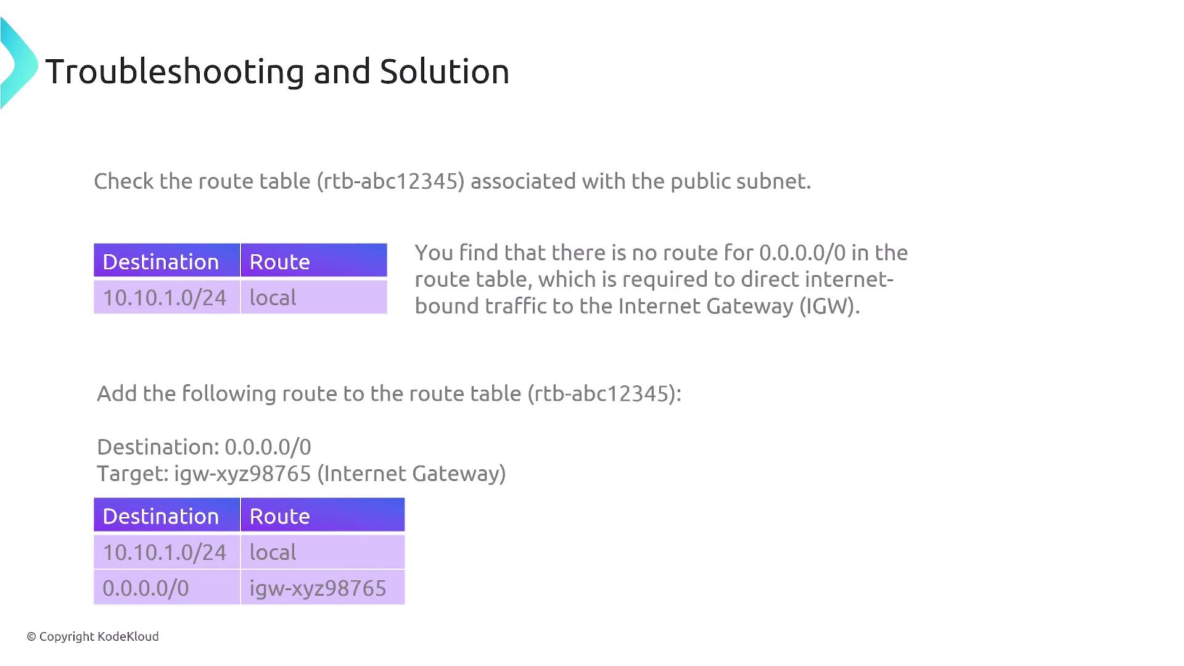Click the KodeKloud name in the footer
Image resolution: width=1184 pixels, height=666 pixels.
(128, 637)
